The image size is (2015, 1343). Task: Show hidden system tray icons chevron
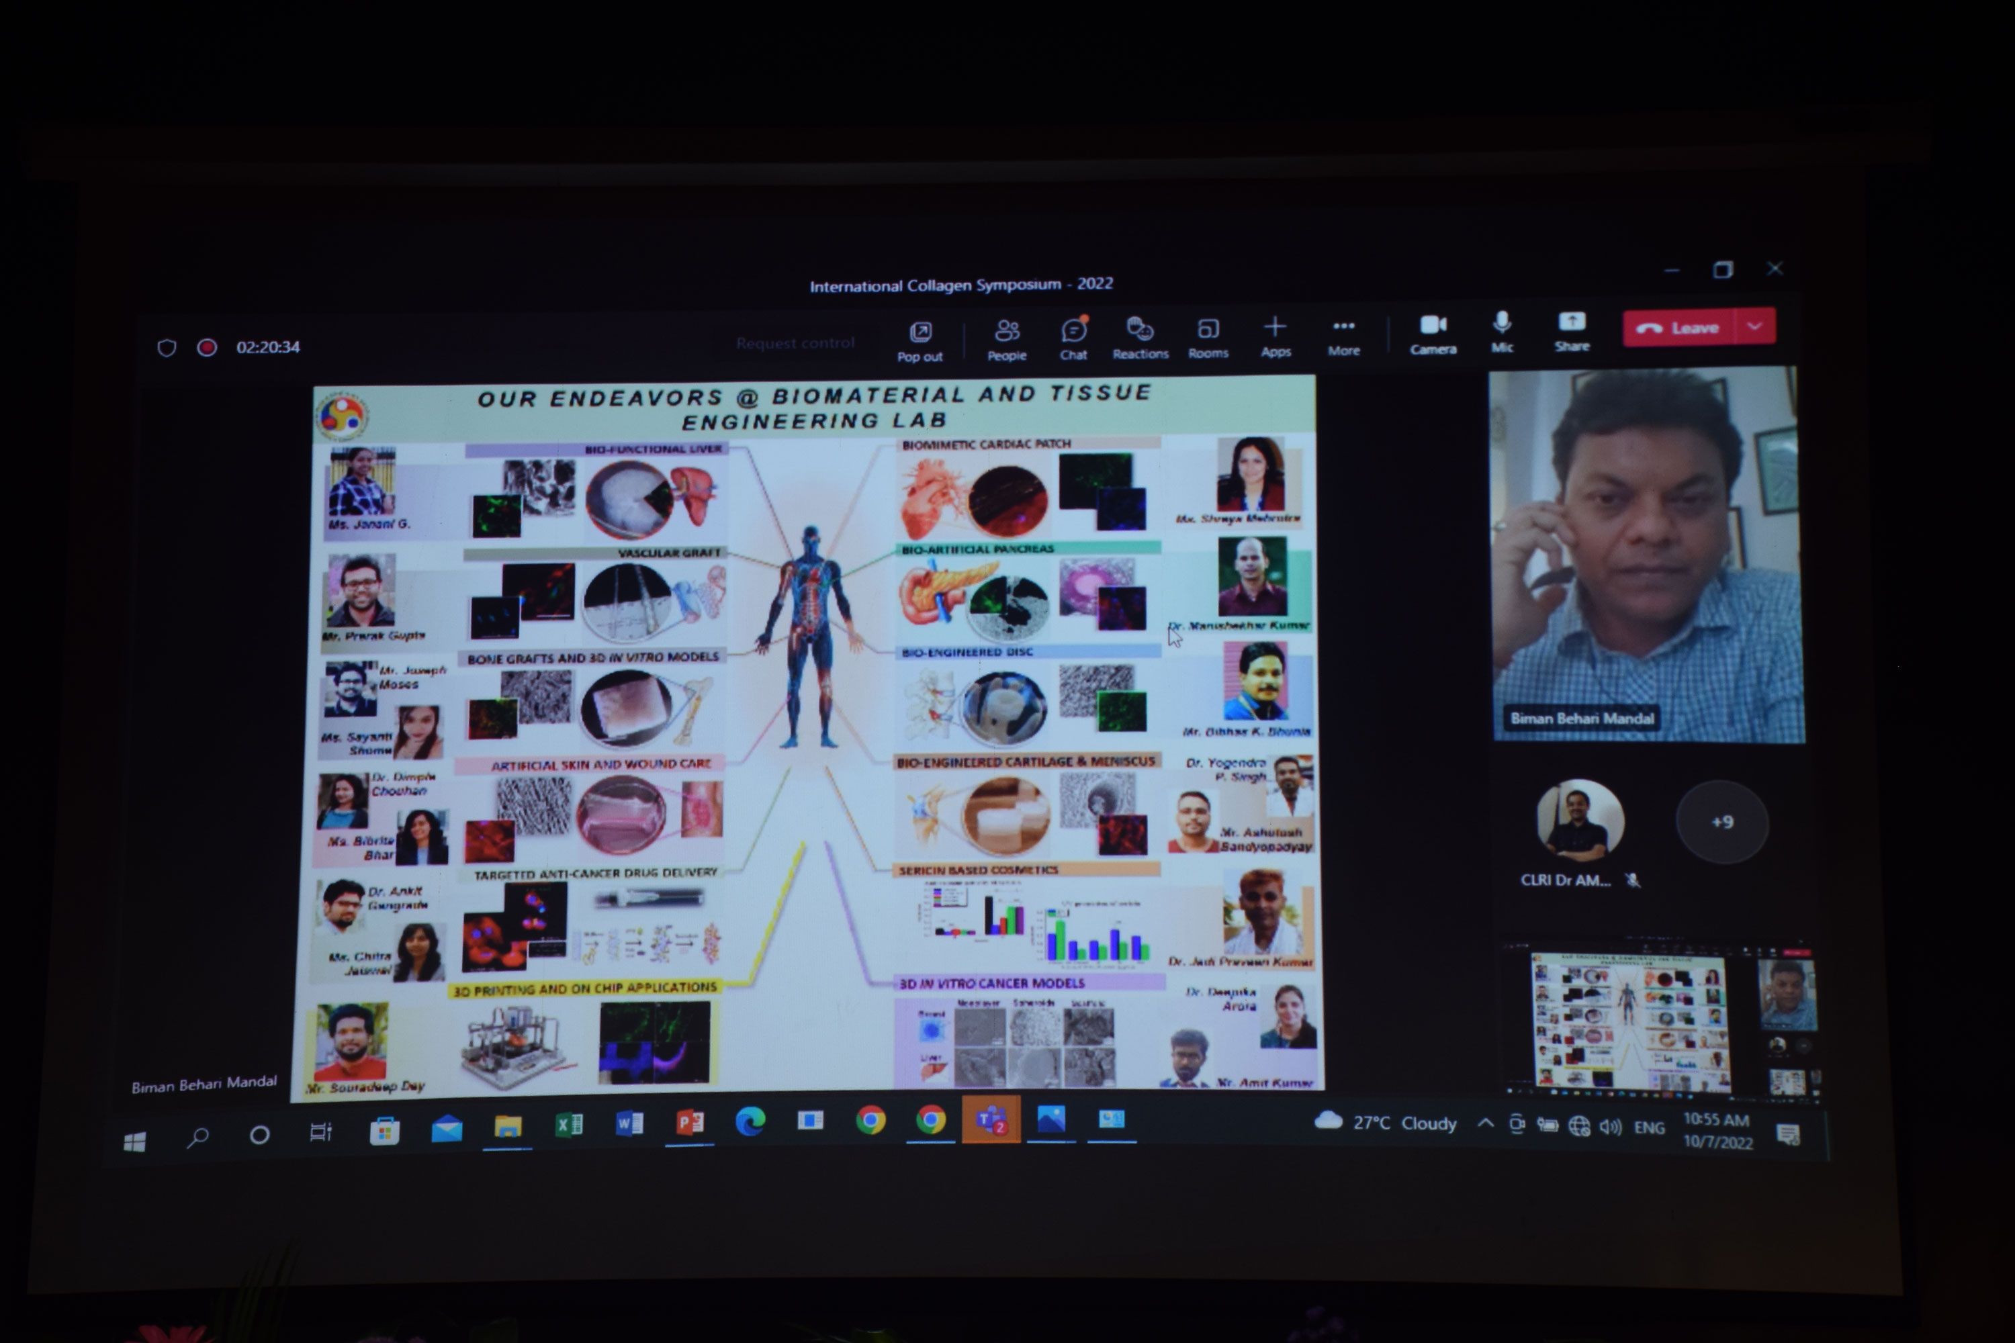click(x=1486, y=1123)
